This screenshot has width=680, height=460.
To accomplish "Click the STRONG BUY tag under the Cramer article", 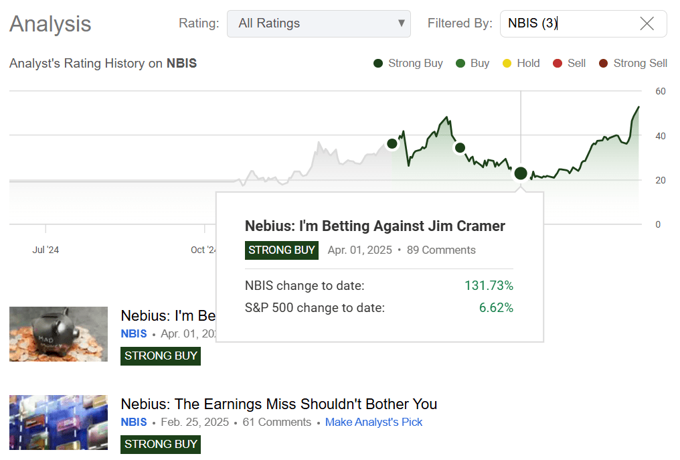I will click(x=160, y=356).
